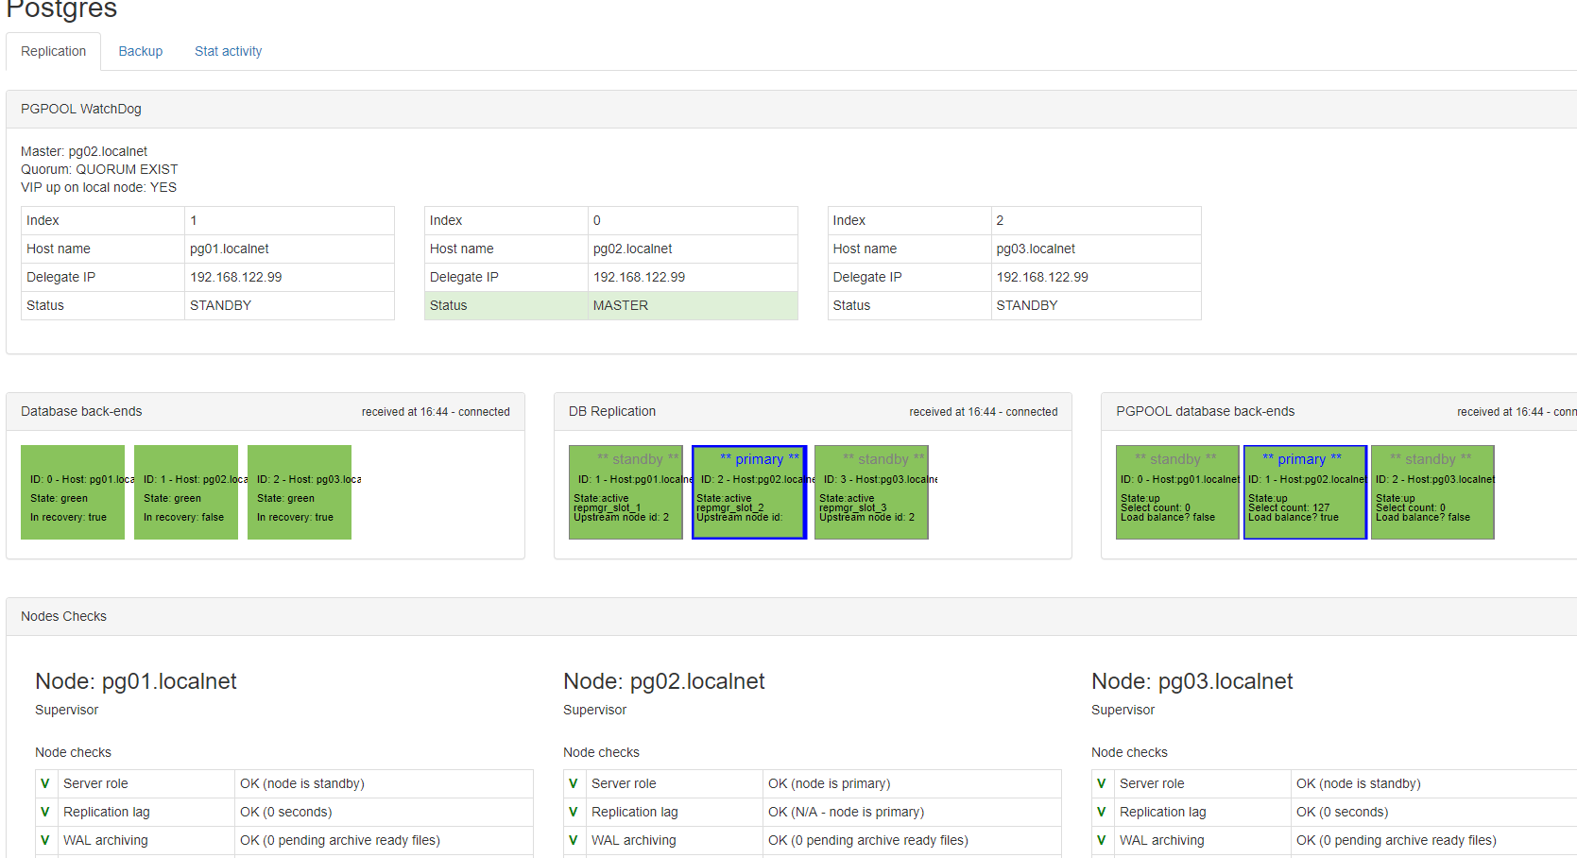Click the 'received at 16:44 - connected' link in DB Replication

[984, 411]
